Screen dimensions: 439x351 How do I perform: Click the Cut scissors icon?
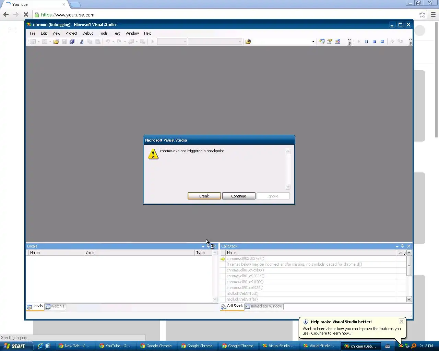[82, 41]
